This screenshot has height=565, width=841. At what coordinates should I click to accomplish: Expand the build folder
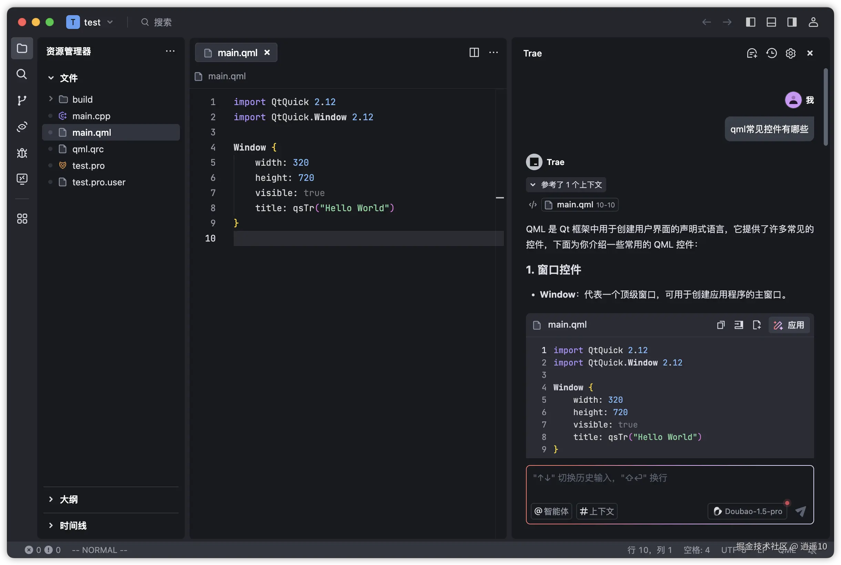(x=82, y=100)
